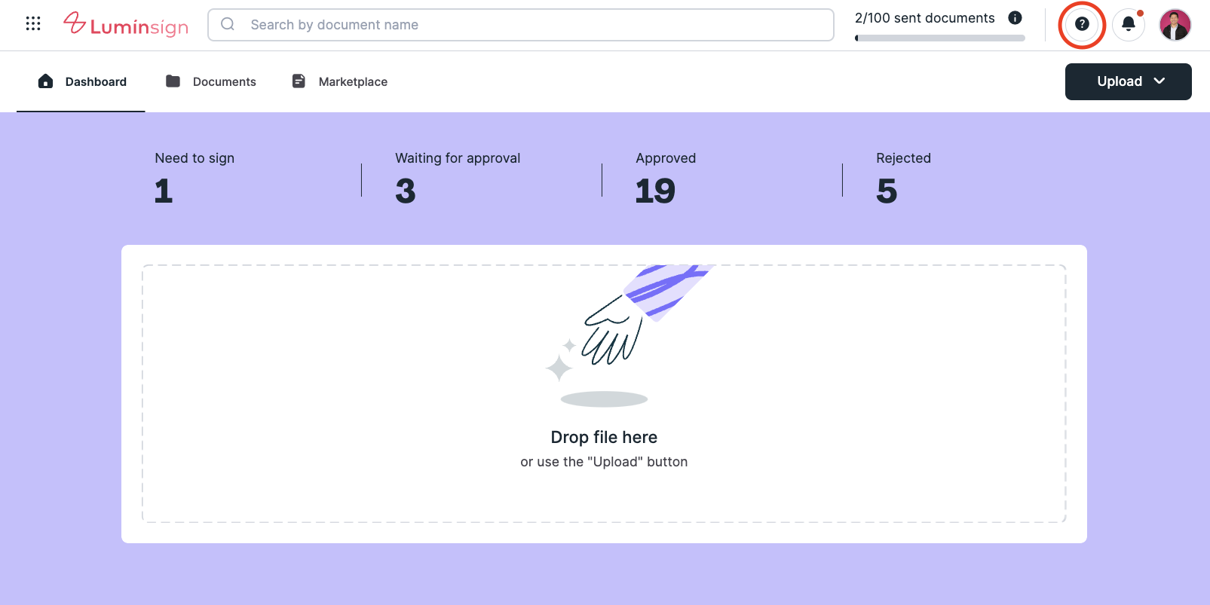1210x605 pixels.
Task: Open the help question mark icon
Action: (x=1082, y=24)
